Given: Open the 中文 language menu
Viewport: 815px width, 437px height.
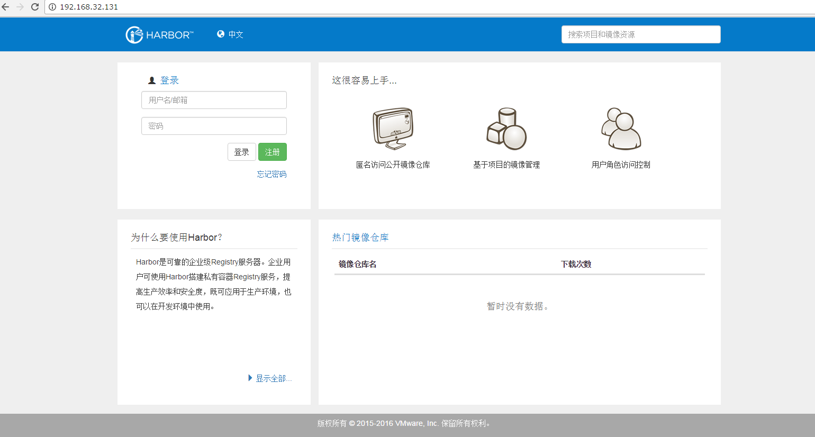Looking at the screenshot, I should click(236, 34).
